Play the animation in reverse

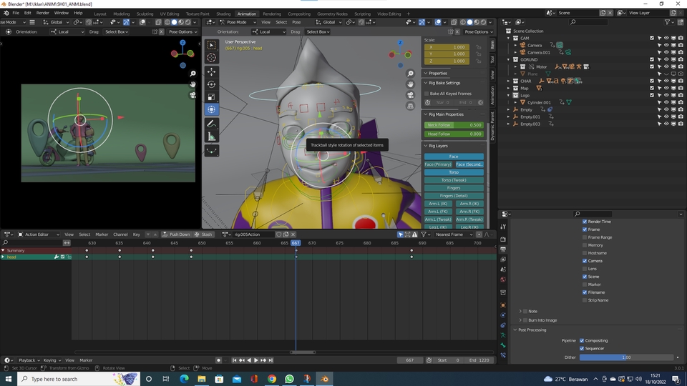click(249, 360)
